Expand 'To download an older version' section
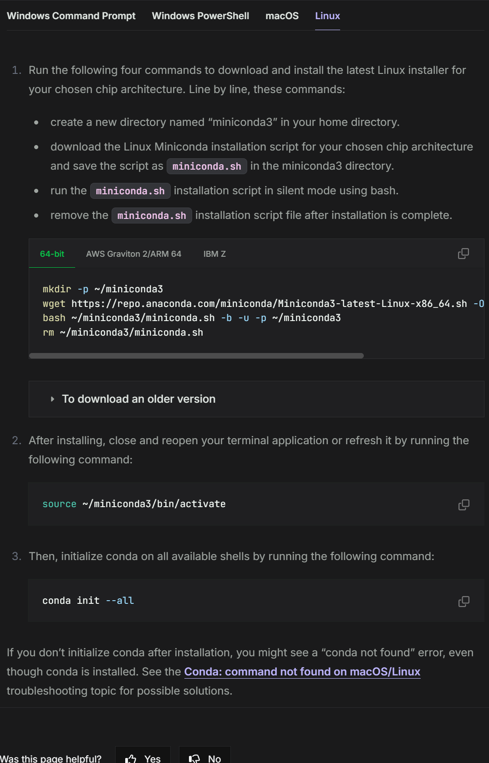489x763 pixels. pos(138,399)
